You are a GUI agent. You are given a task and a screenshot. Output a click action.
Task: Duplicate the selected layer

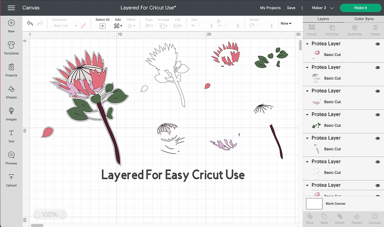tap(355, 30)
